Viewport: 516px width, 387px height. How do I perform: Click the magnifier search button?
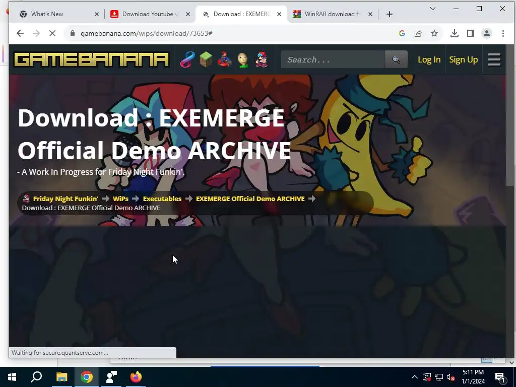tap(396, 59)
